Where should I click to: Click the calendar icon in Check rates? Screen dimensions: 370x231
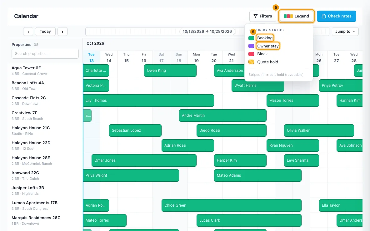click(324, 16)
